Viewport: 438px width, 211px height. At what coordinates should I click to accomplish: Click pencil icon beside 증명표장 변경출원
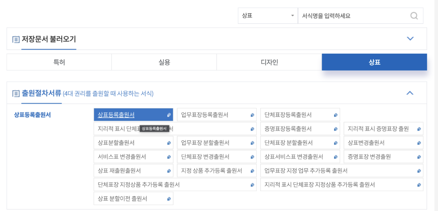click(419, 157)
